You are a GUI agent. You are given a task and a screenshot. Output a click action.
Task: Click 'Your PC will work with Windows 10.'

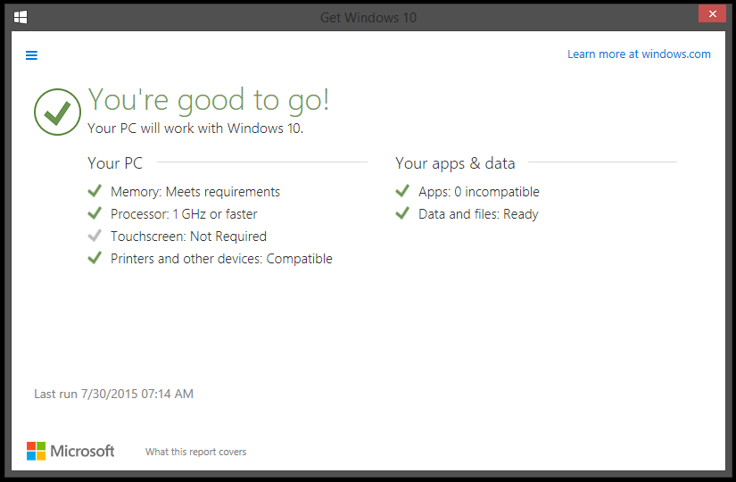pos(195,129)
